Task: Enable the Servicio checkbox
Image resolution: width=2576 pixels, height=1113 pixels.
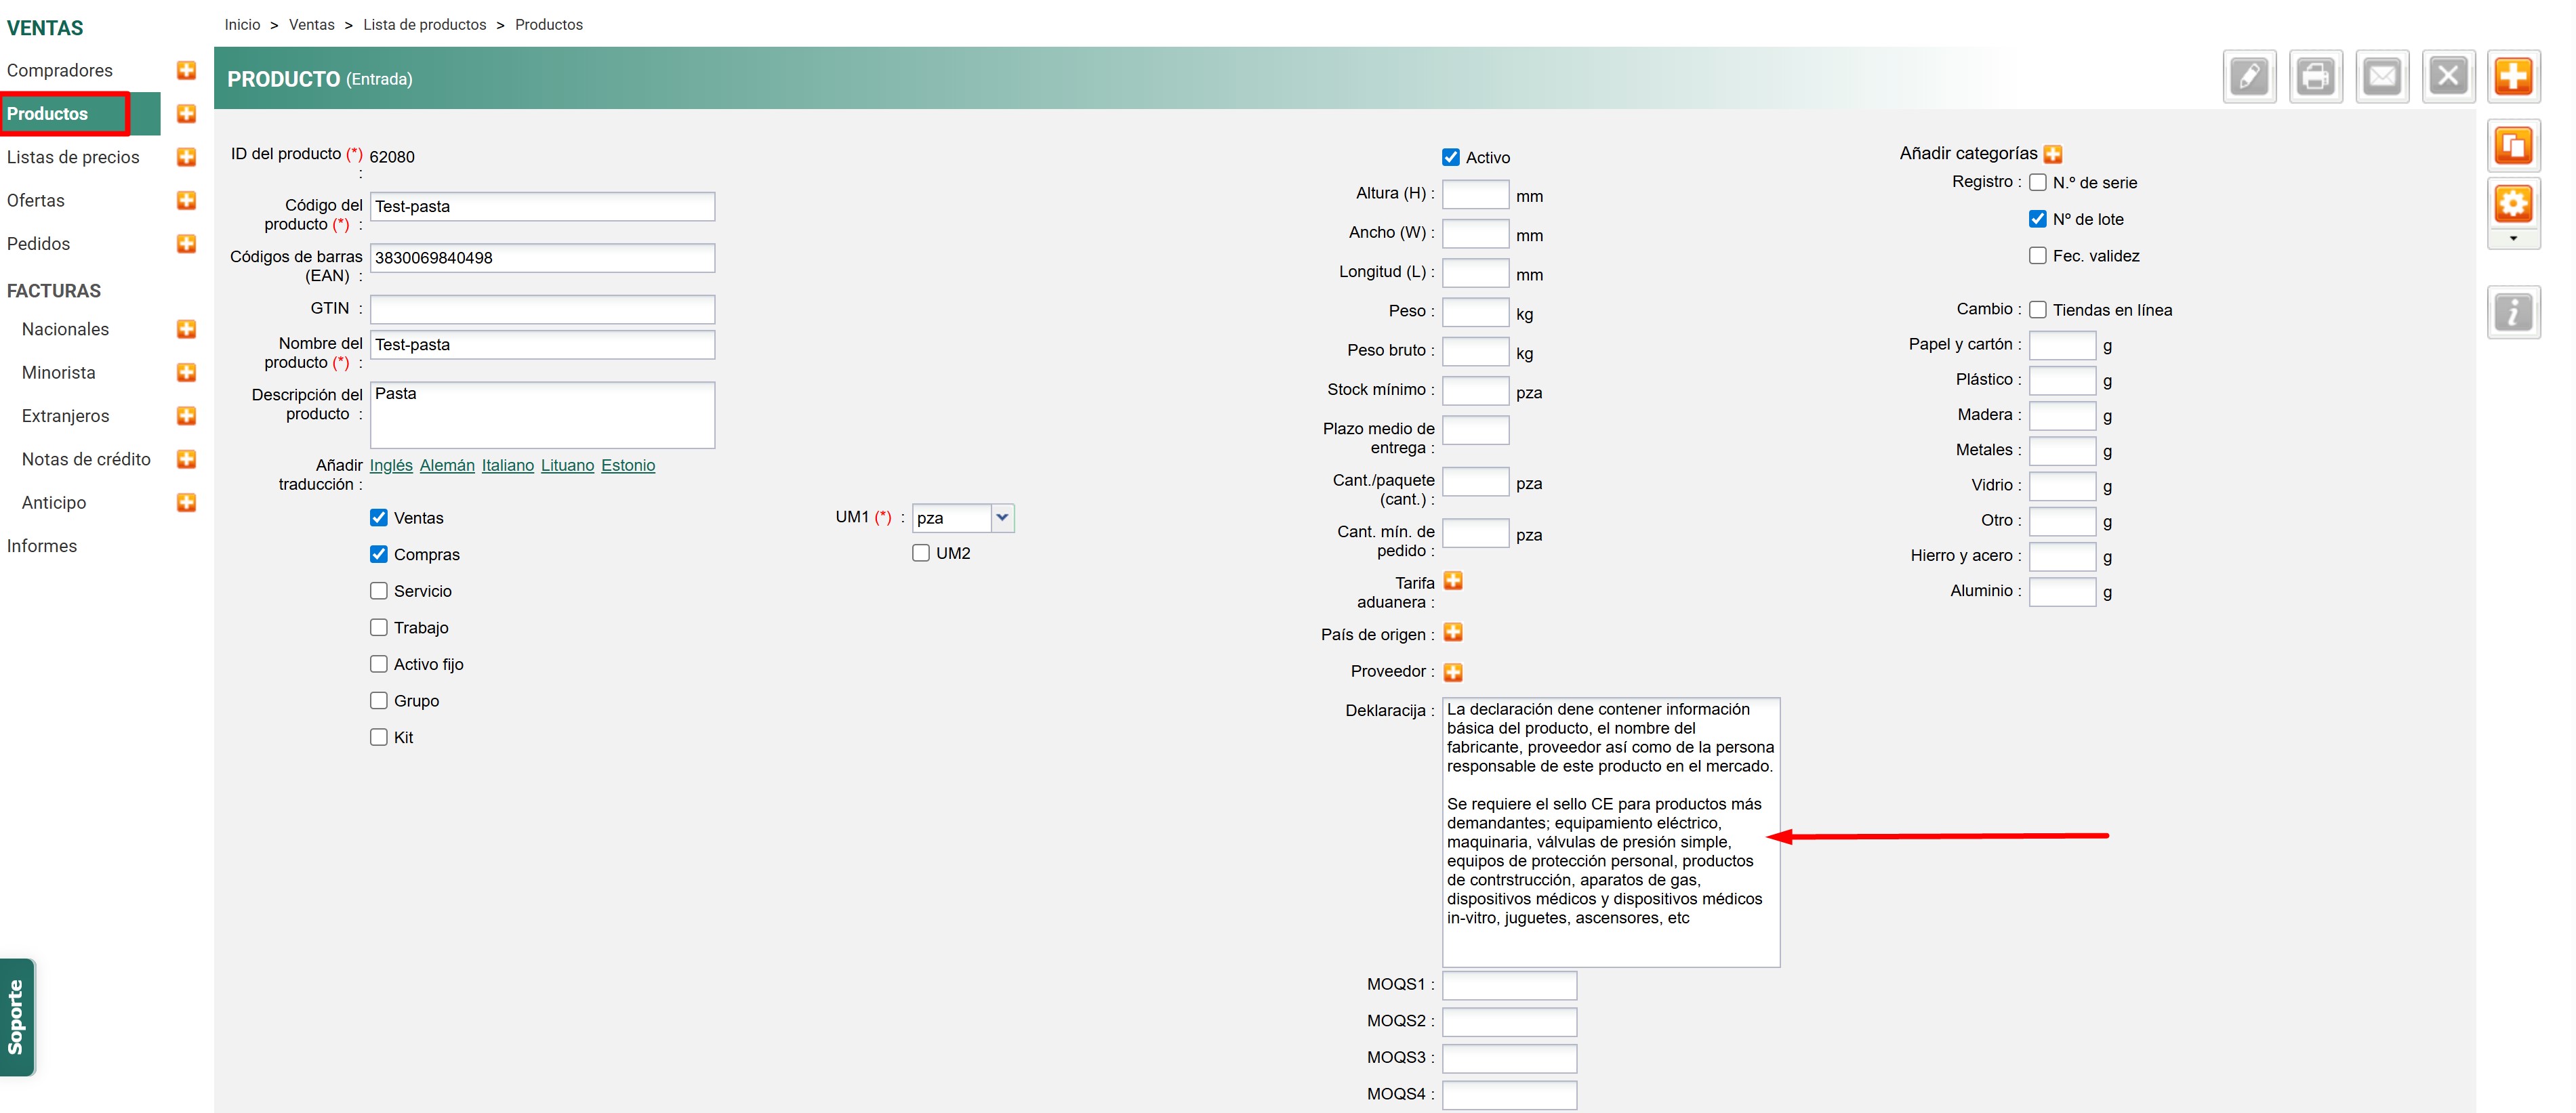Action: [x=379, y=591]
